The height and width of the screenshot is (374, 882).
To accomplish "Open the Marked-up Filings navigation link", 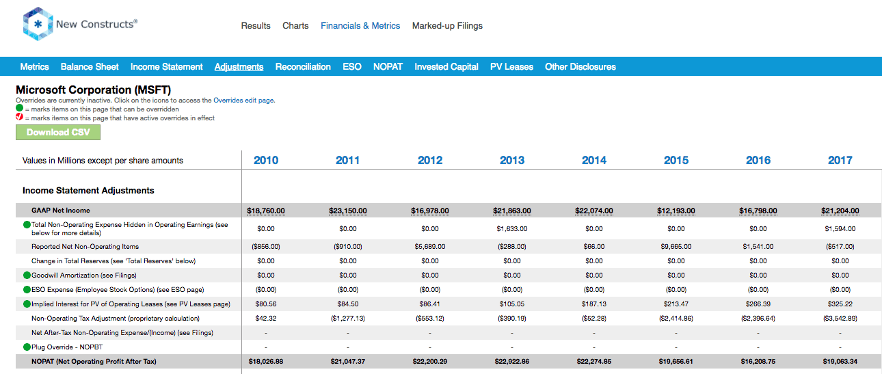I will click(447, 25).
